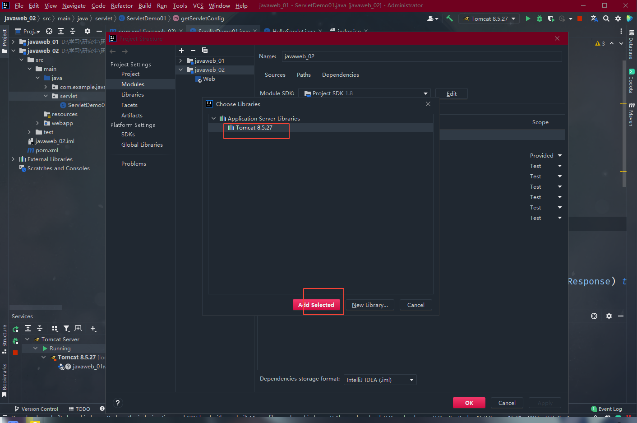
Task: Click the Build project hammer icon
Action: 449,19
